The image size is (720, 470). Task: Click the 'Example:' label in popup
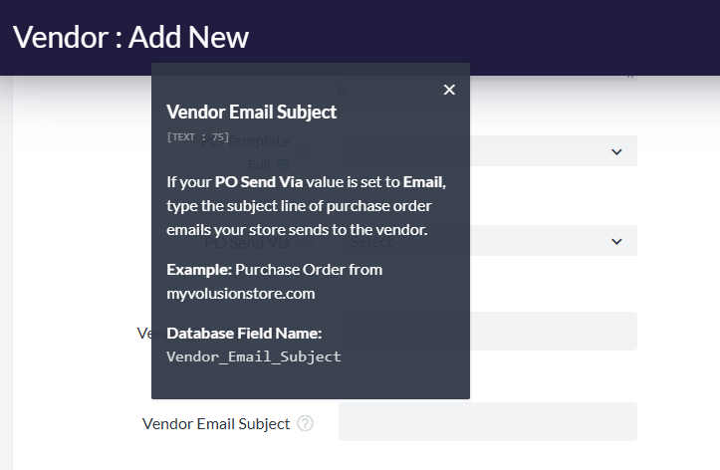click(199, 269)
